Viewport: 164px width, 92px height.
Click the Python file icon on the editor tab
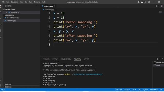pos(43,6)
